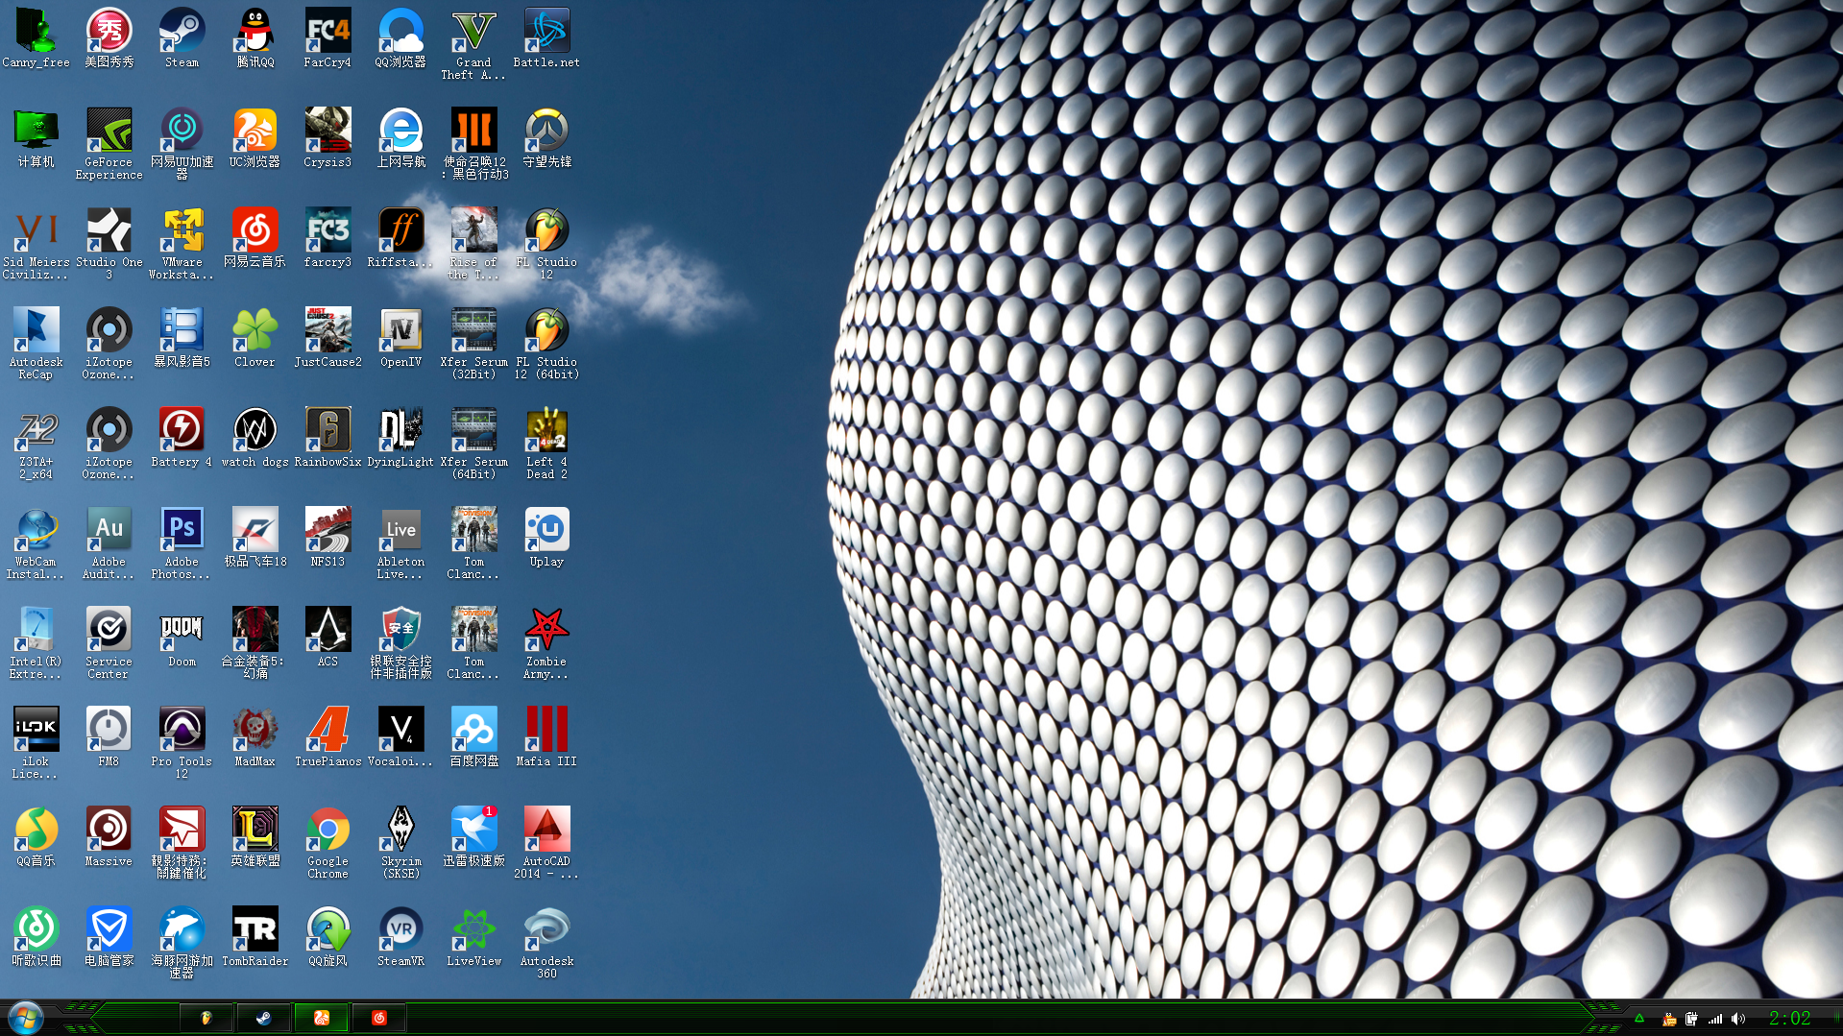Select the GeForce Experience icon
1843x1036 pixels.
click(109, 144)
